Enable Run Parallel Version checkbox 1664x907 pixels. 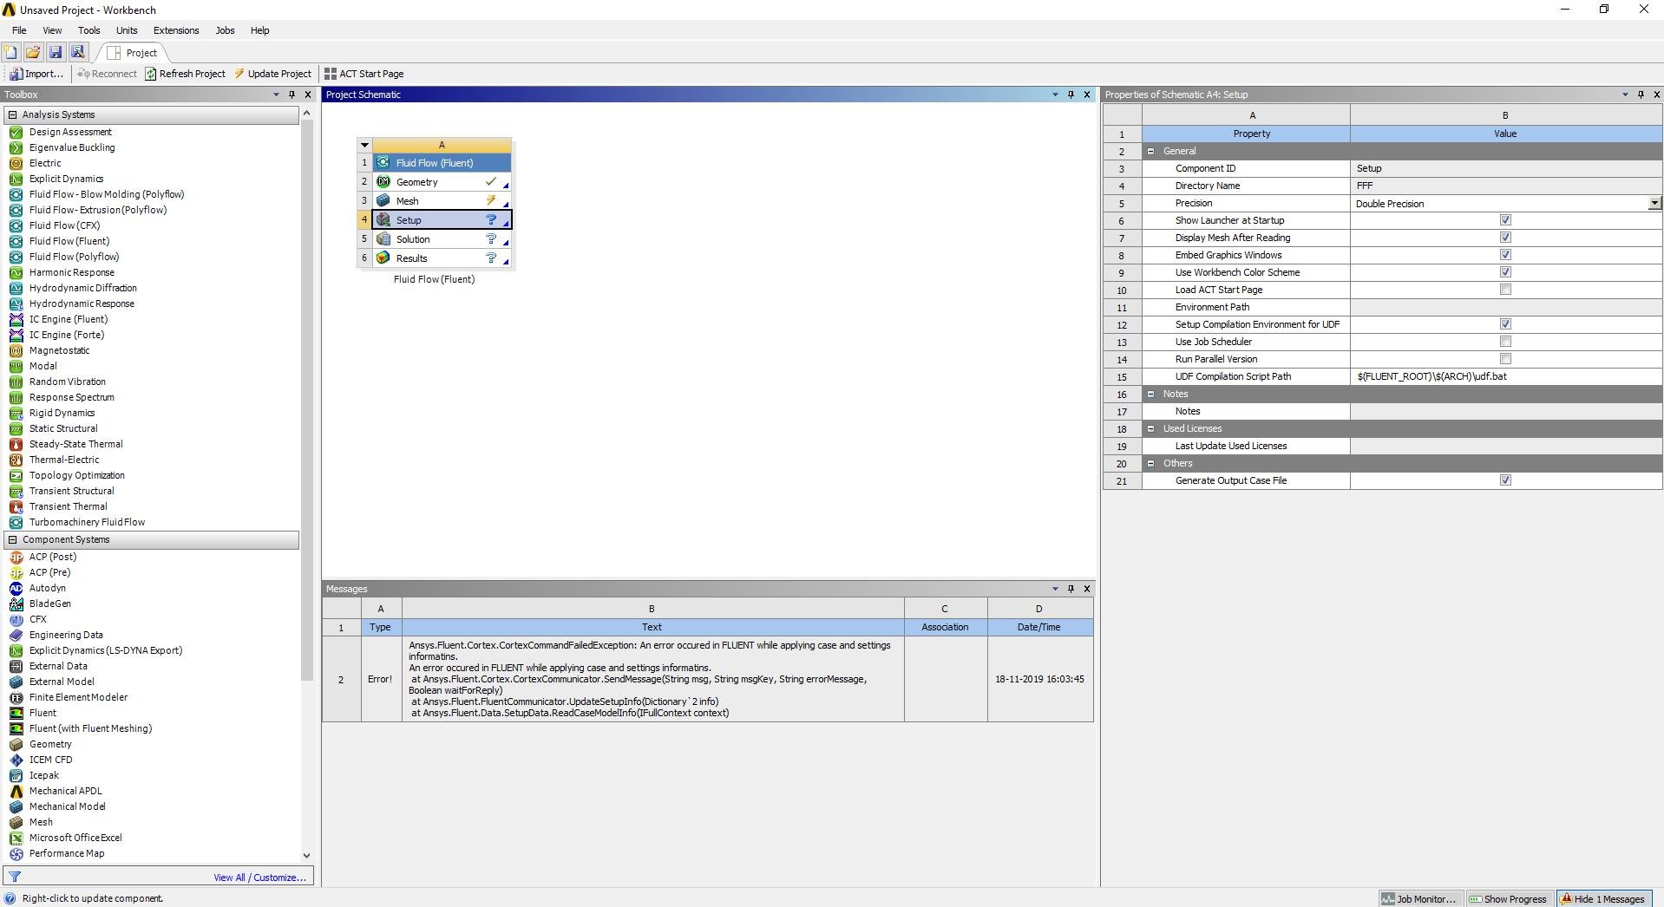(x=1505, y=359)
